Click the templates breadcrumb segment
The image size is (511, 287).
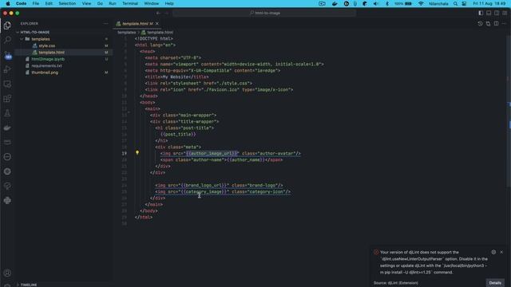126,32
